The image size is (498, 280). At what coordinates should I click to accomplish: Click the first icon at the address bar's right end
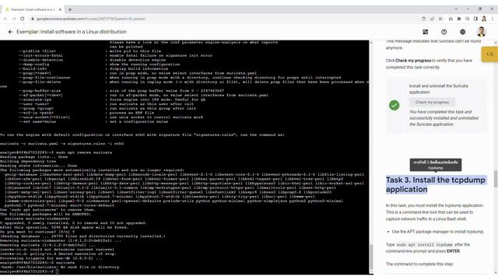(423, 19)
